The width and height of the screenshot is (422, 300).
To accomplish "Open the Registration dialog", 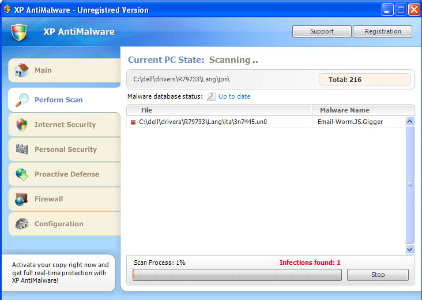I will [x=383, y=32].
